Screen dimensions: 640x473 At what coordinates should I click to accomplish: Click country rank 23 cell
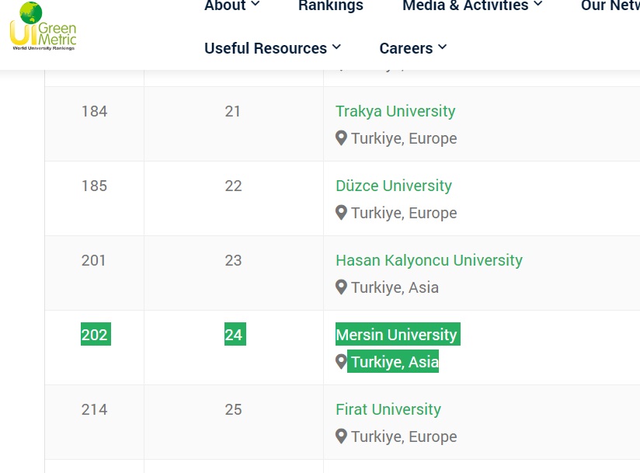click(x=233, y=260)
